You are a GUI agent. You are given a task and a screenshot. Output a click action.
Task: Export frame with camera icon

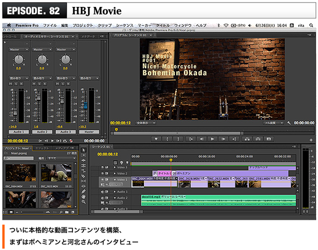(x=269, y=139)
